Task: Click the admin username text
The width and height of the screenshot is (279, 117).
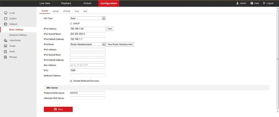Action: pyautogui.click(x=243, y=3)
